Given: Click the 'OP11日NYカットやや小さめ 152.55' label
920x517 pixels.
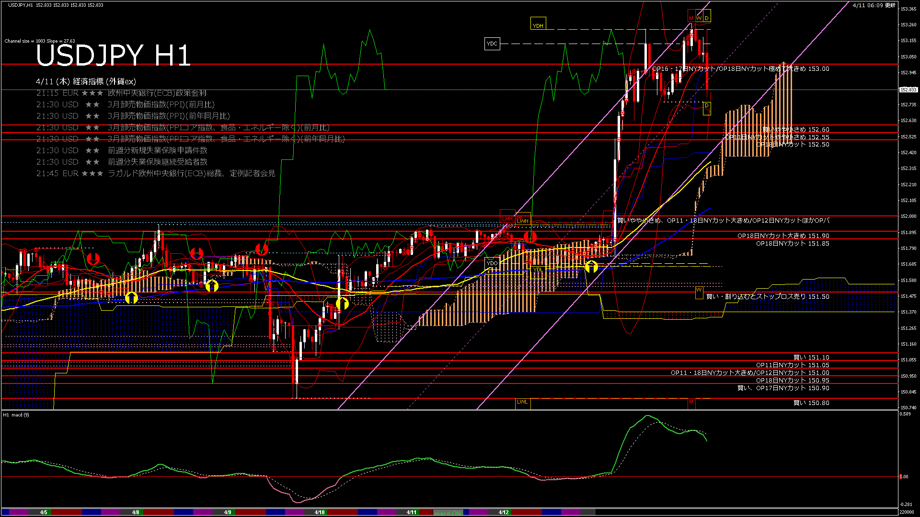Looking at the screenshot, I should click(777, 137).
